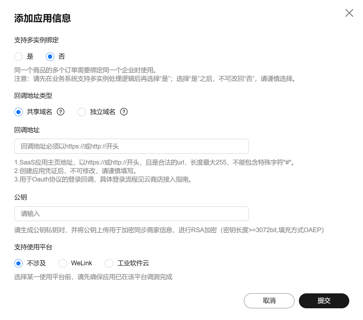Select 是 for 支持多实例绑定
Screen dimensions: 363x320
pos(18,57)
